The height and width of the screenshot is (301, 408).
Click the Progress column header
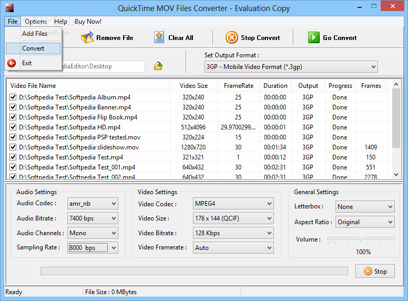click(x=340, y=86)
